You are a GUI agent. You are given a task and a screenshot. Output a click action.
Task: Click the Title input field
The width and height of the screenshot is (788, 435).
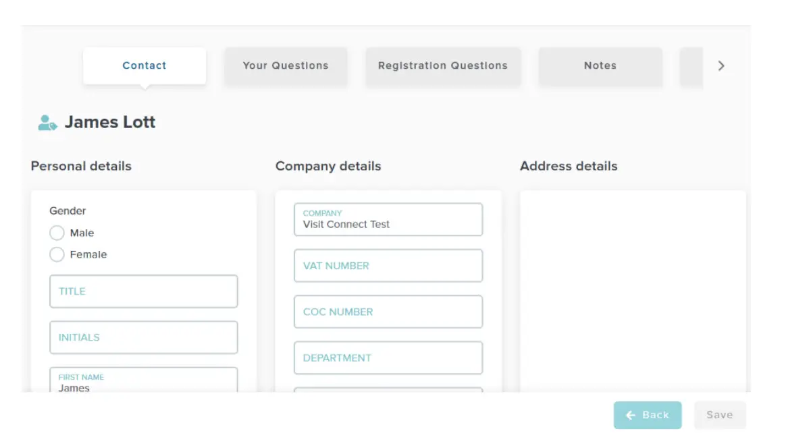(143, 291)
